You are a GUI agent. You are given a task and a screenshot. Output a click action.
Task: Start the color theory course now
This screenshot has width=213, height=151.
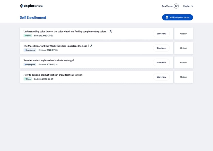click(x=161, y=33)
